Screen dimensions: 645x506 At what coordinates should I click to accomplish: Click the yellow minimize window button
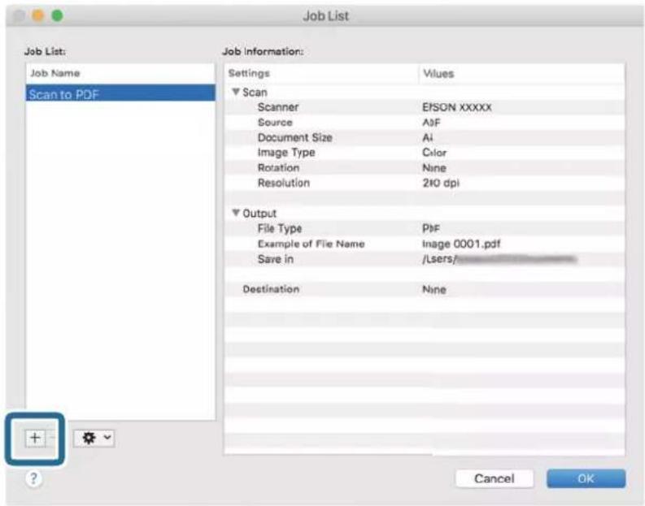pyautogui.click(x=38, y=15)
